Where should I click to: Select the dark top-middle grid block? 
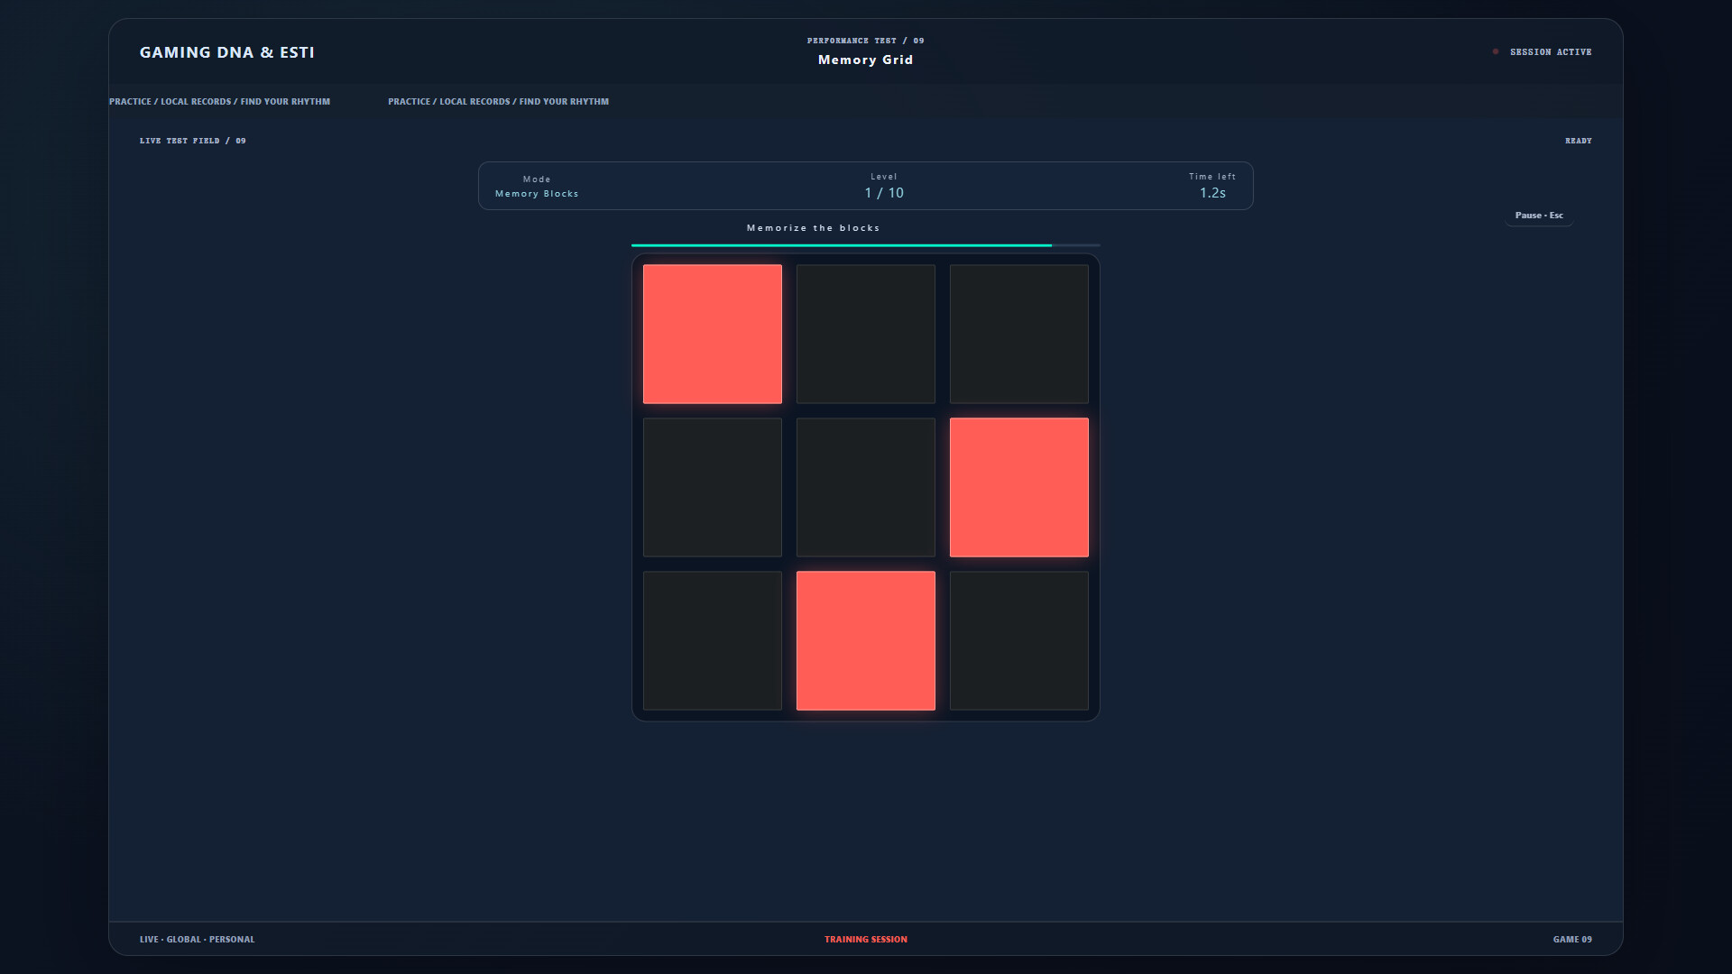point(866,334)
